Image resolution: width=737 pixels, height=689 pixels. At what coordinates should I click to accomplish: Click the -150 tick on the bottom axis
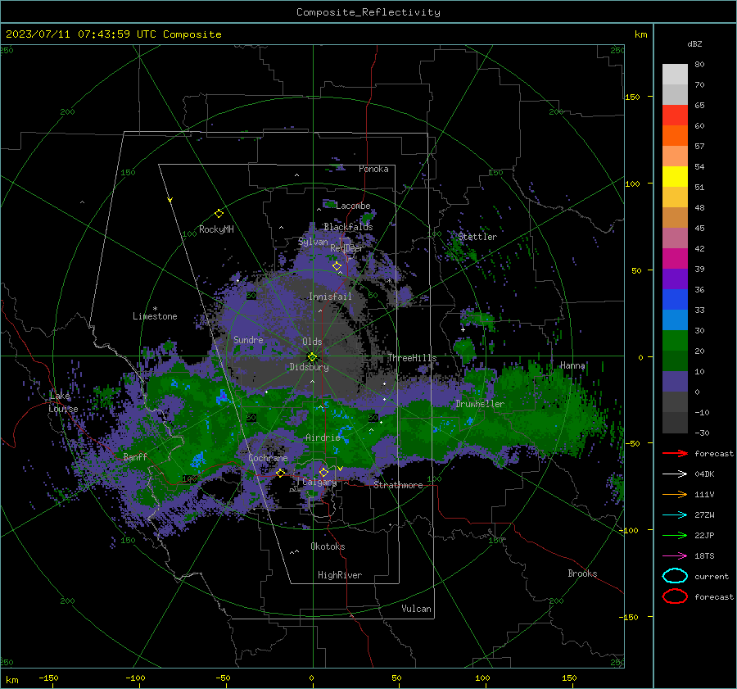(48, 678)
